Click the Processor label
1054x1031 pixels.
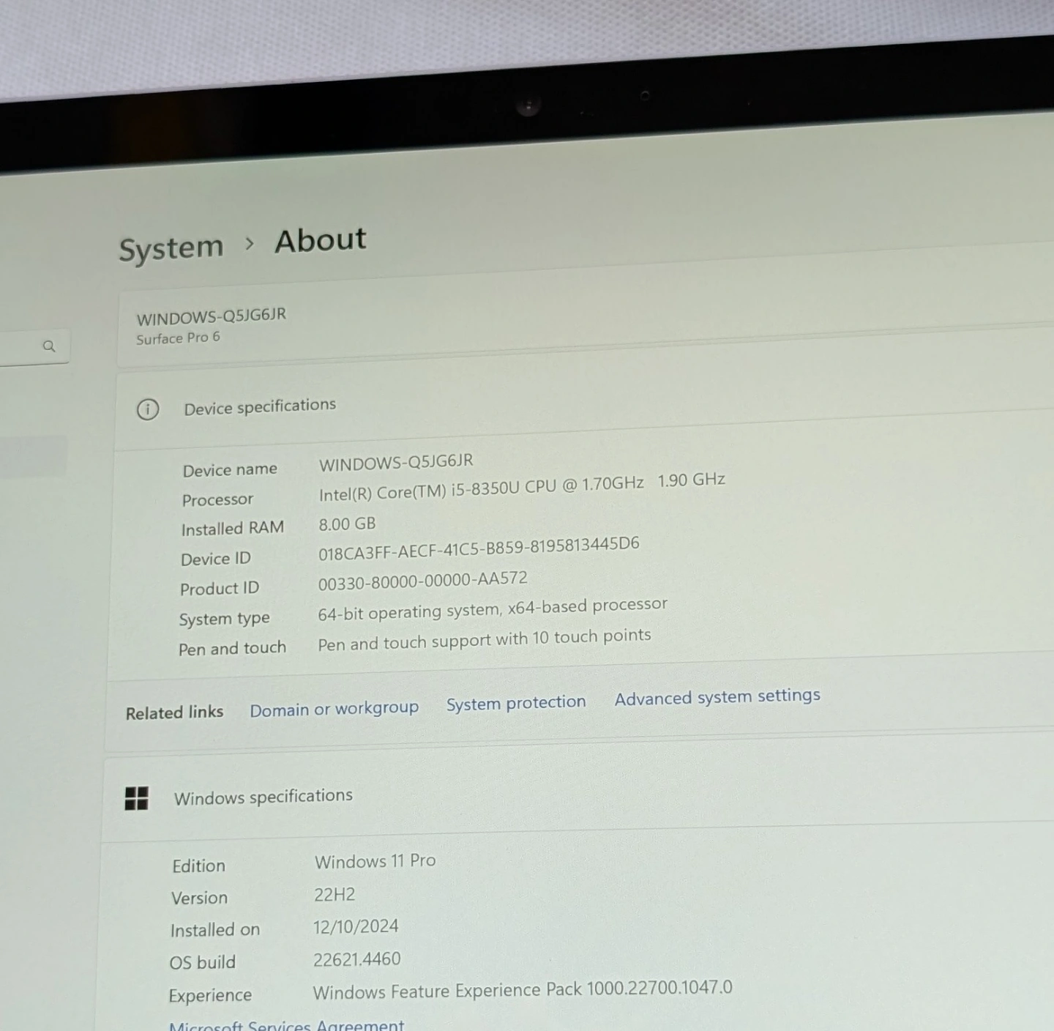point(217,500)
